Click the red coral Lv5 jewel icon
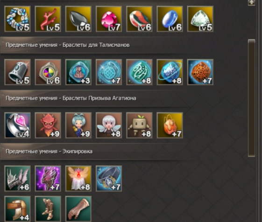Image resolution: width=262 pixels, height=222 pixels. point(48,19)
